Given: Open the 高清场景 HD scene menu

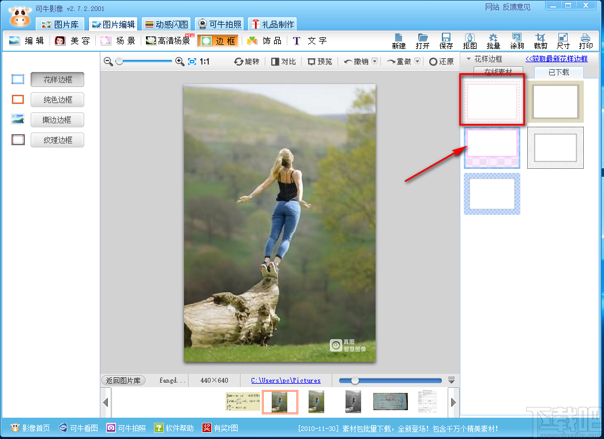Looking at the screenshot, I should 169,41.
